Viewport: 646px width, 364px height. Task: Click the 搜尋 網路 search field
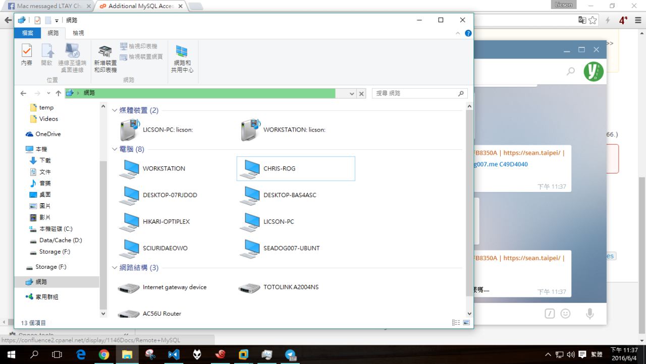[x=414, y=93]
